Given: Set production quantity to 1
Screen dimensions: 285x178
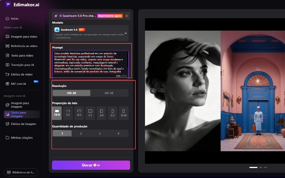Looking at the screenshot, I should coord(62,133).
